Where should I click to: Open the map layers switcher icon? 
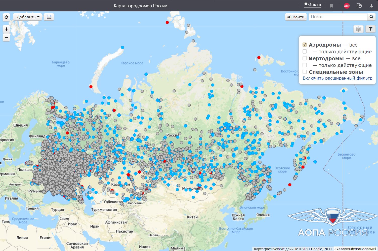(x=358, y=29)
